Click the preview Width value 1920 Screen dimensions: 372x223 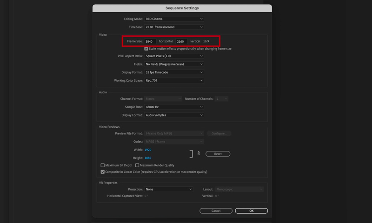tap(148, 150)
